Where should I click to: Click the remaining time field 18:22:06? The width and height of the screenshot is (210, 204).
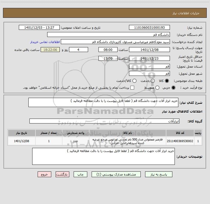pyautogui.click(x=50, y=50)
